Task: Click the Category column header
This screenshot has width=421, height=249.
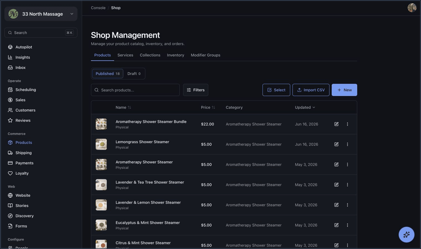Action: [x=234, y=108]
